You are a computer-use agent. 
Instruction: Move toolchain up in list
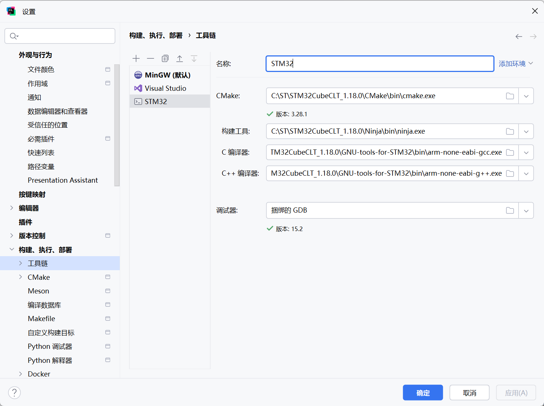[x=180, y=59]
